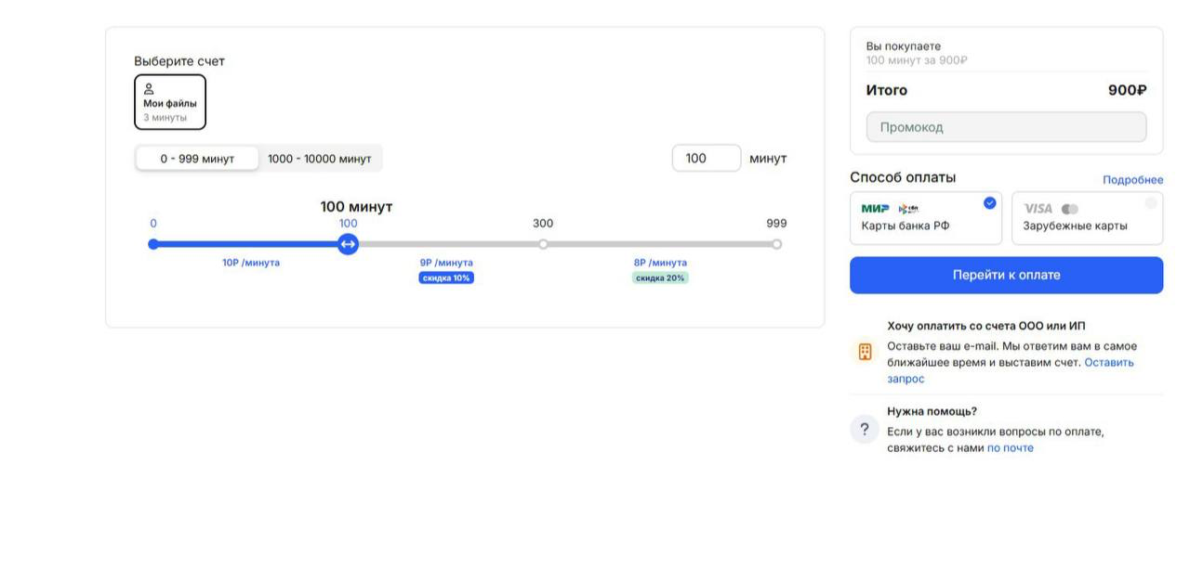Select the Мои файлы account card
Viewport: 1190px width, 568px height.
[x=170, y=102]
